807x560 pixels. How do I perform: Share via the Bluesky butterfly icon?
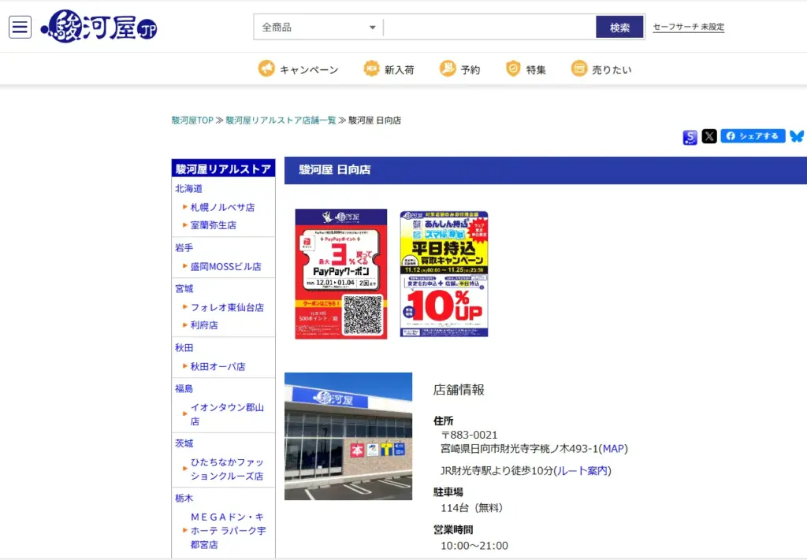pos(797,136)
